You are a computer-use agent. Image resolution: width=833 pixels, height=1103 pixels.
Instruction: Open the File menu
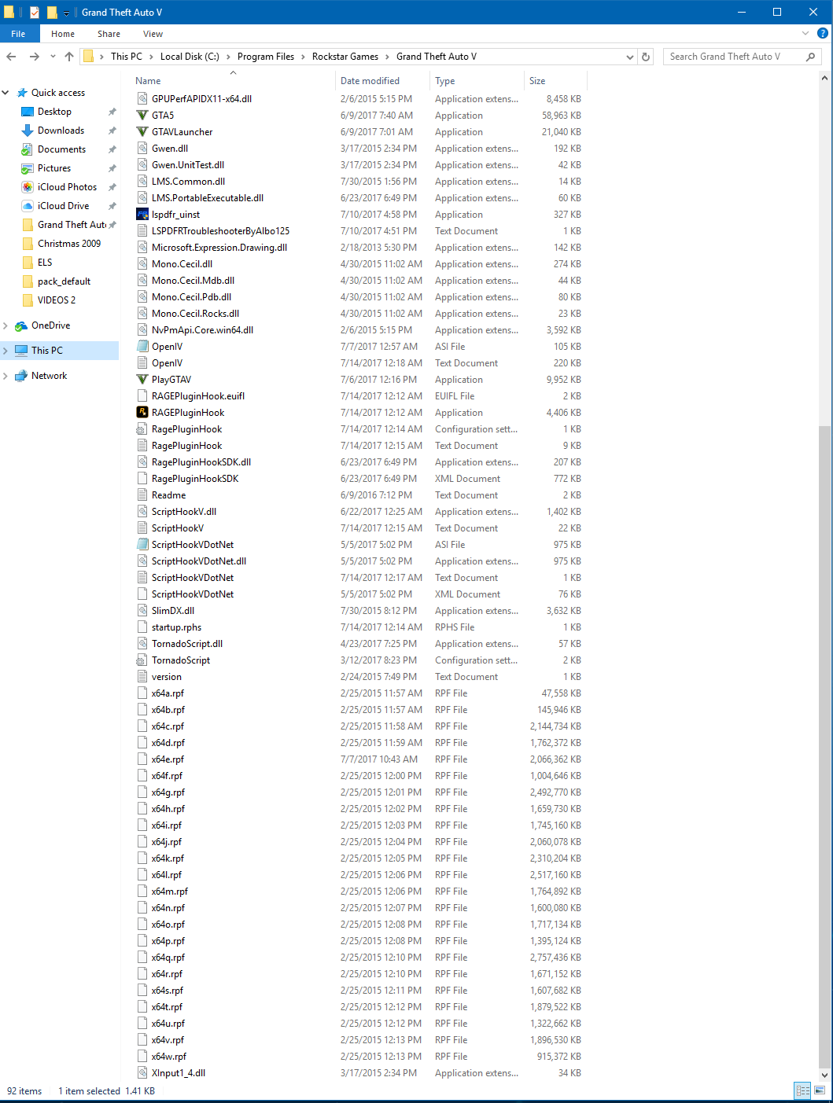pos(18,34)
